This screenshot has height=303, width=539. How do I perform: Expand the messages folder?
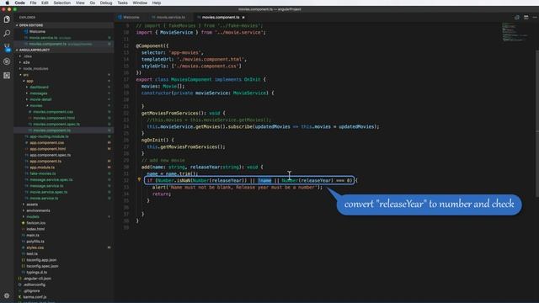point(38,93)
